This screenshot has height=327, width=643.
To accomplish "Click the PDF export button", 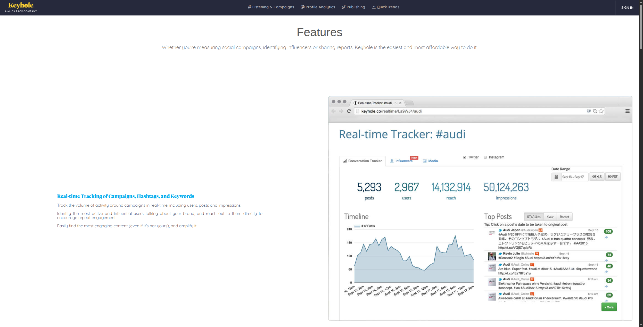I will 613,177.
